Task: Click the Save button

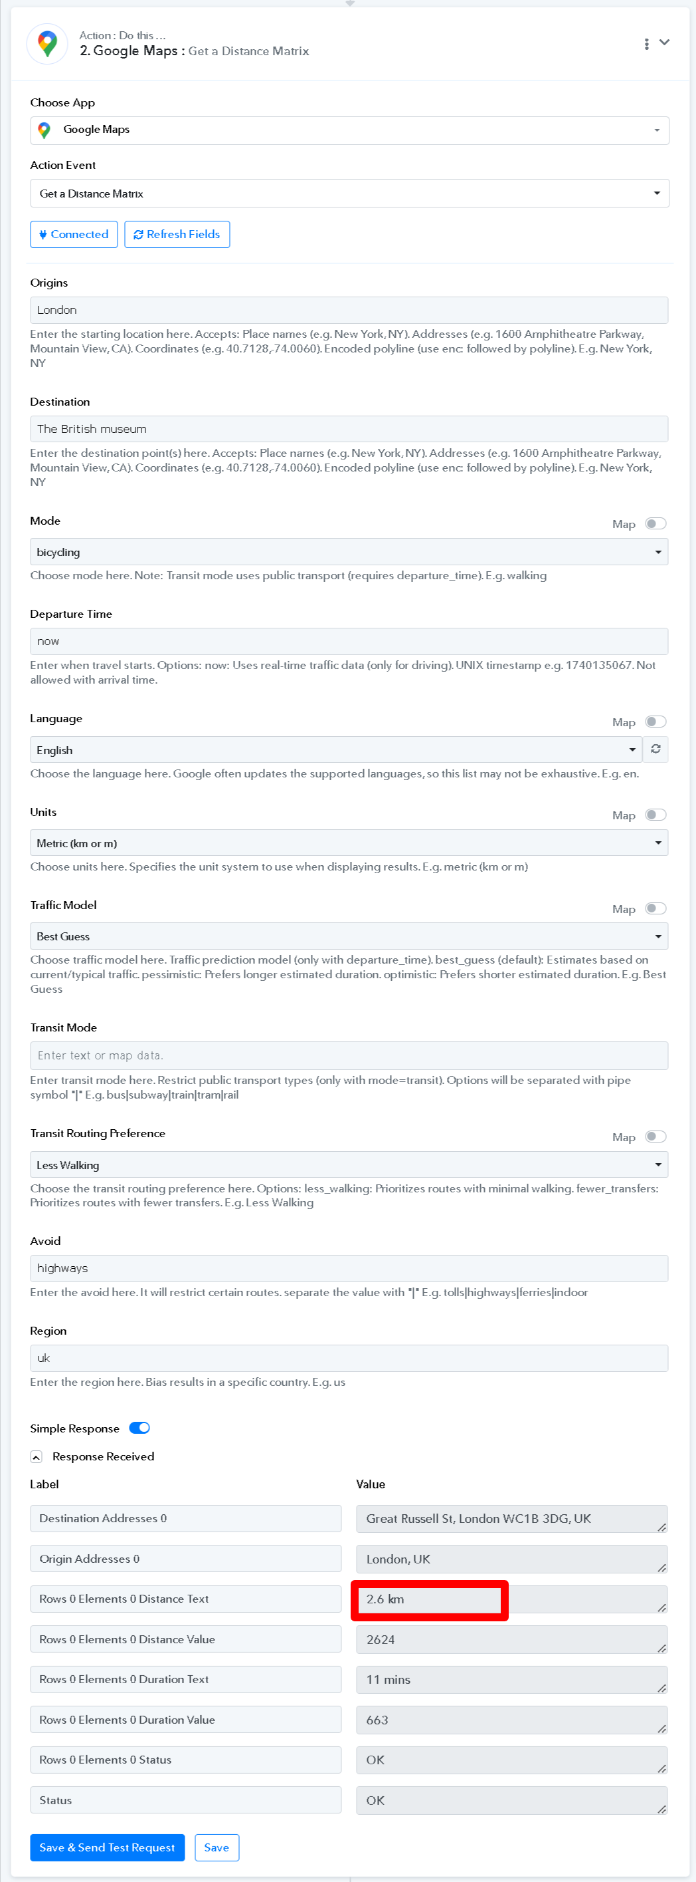Action: point(217,1847)
